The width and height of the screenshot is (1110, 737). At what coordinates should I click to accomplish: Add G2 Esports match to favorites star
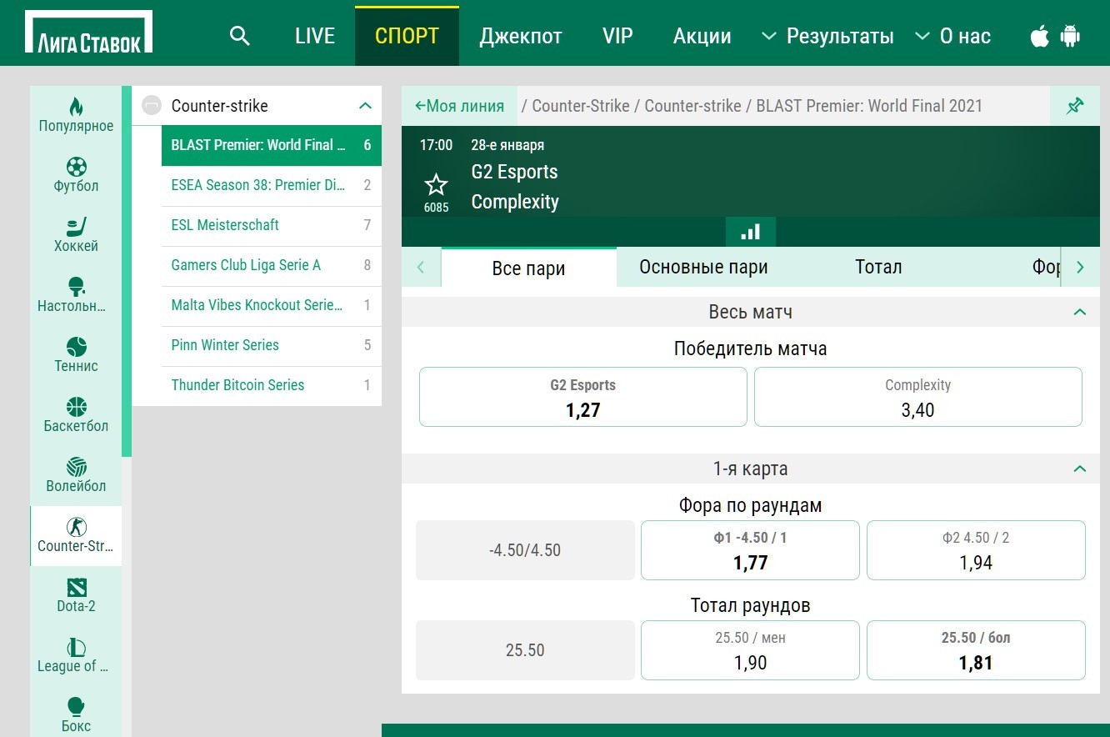(x=436, y=184)
